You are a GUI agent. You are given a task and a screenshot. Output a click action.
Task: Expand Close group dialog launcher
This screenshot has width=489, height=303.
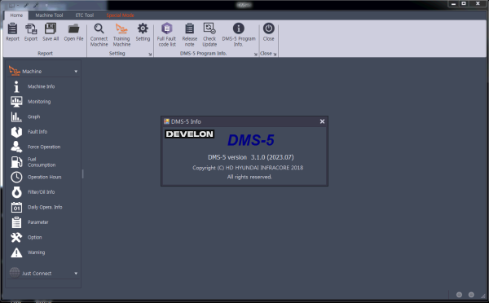[x=275, y=55]
